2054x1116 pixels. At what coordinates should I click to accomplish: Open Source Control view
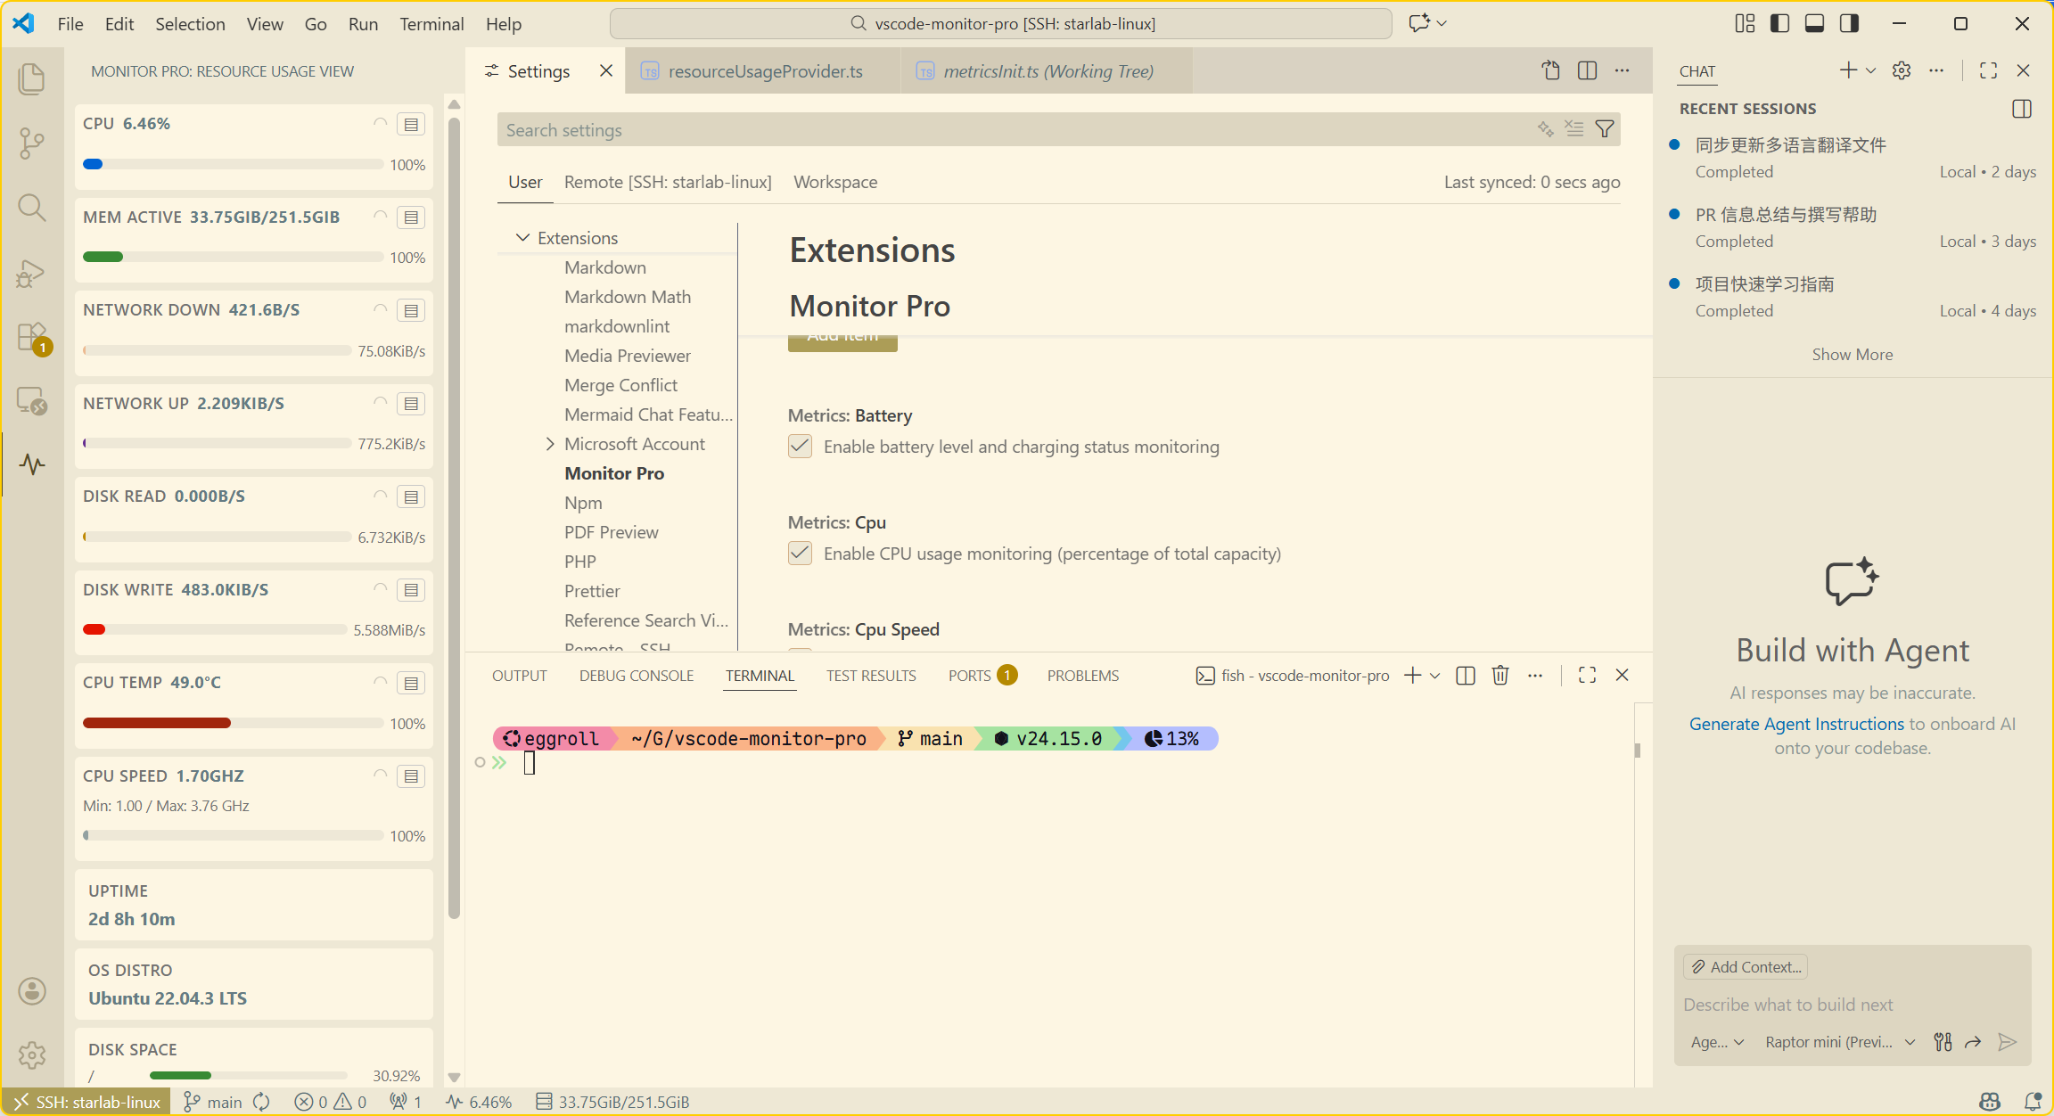pos(32,143)
